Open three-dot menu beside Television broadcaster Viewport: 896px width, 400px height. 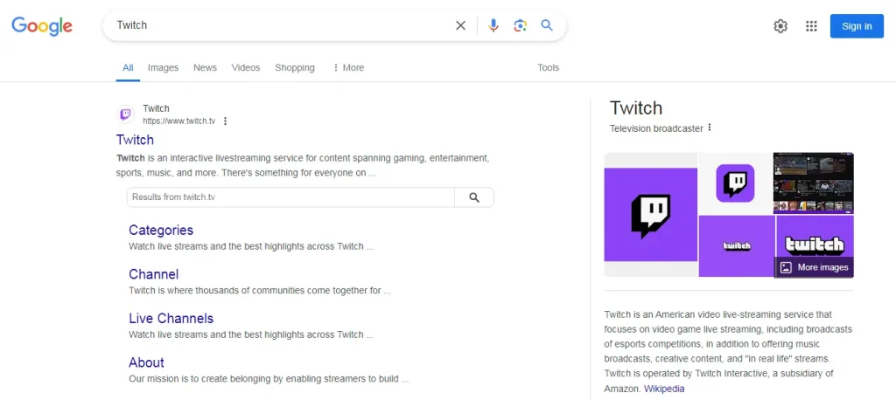710,128
